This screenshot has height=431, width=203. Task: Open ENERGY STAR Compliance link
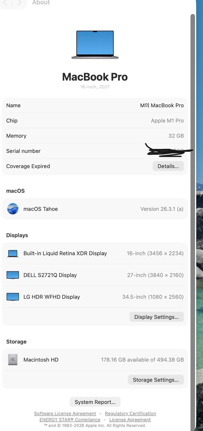[70, 420]
